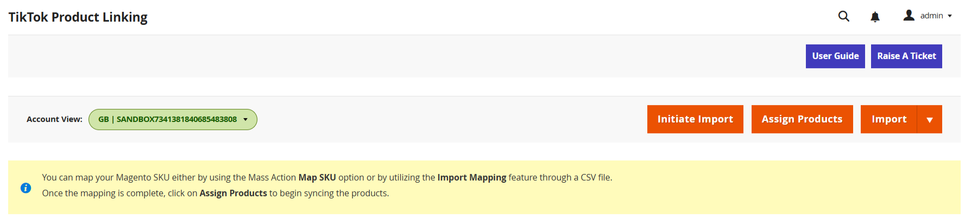This screenshot has height=218, width=965.
Task: Click the admin username text
Action: pos(931,16)
